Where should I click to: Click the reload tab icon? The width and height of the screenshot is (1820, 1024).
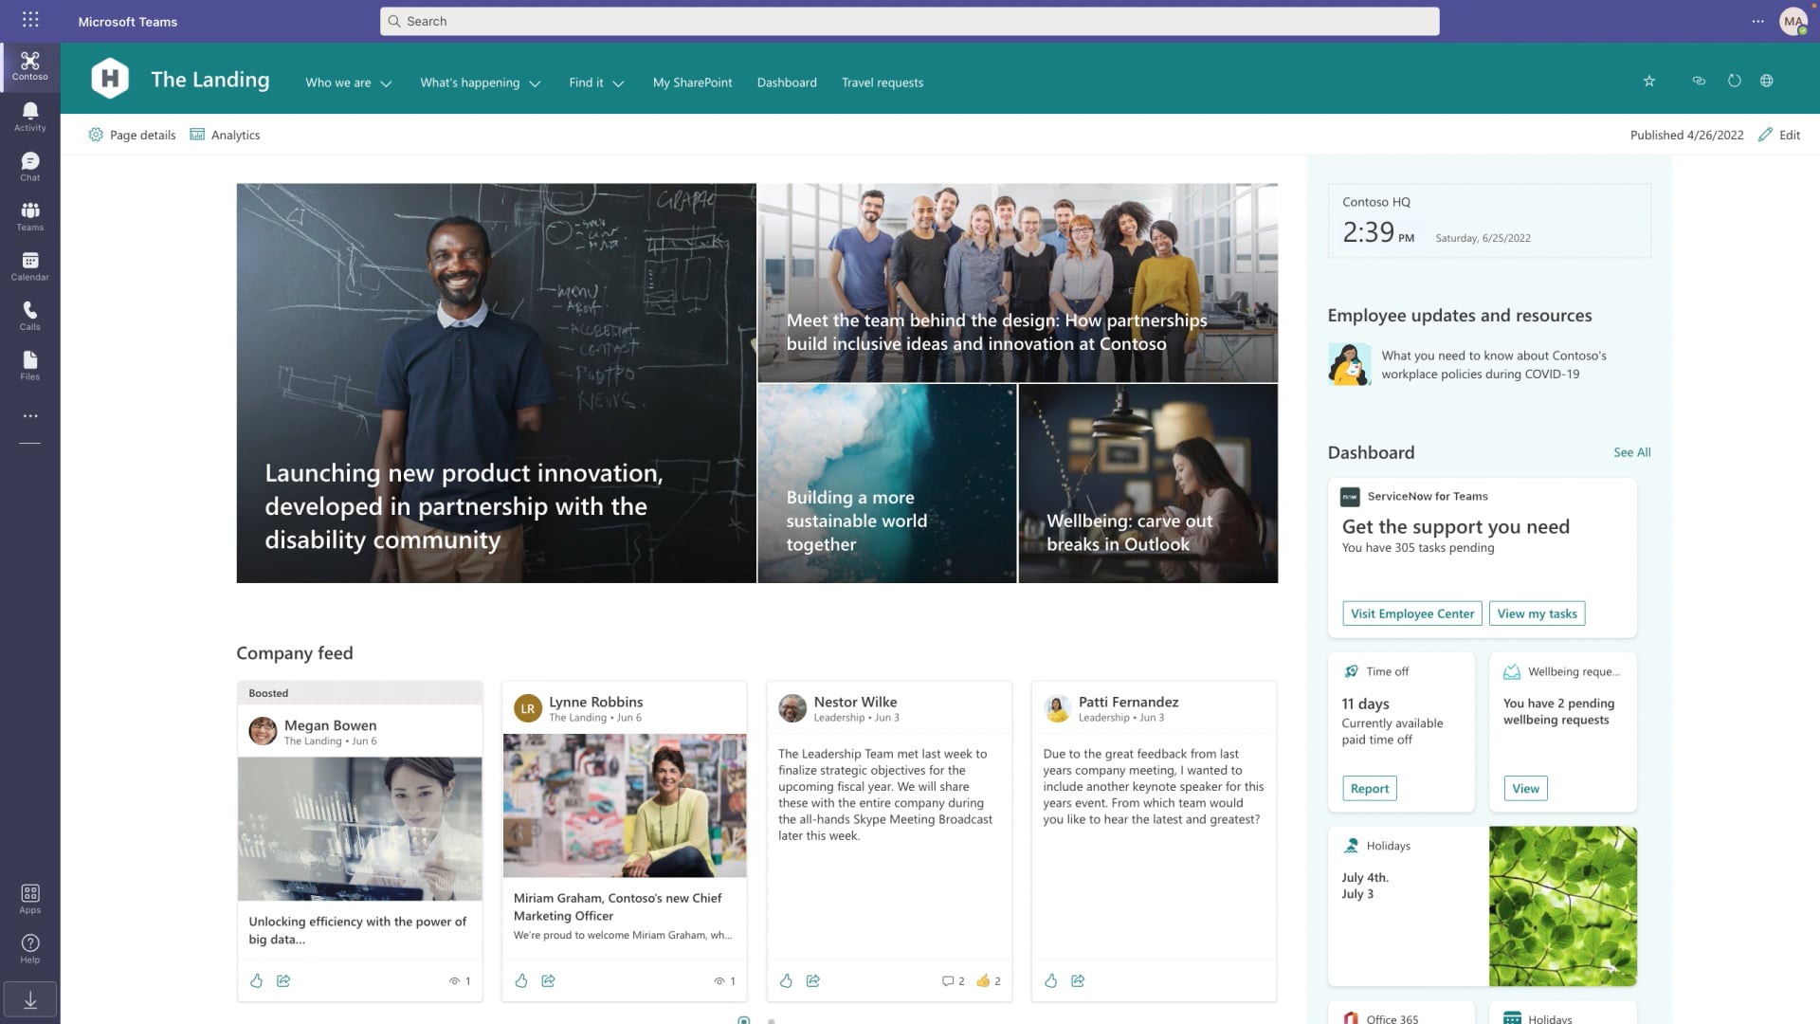click(x=1735, y=82)
